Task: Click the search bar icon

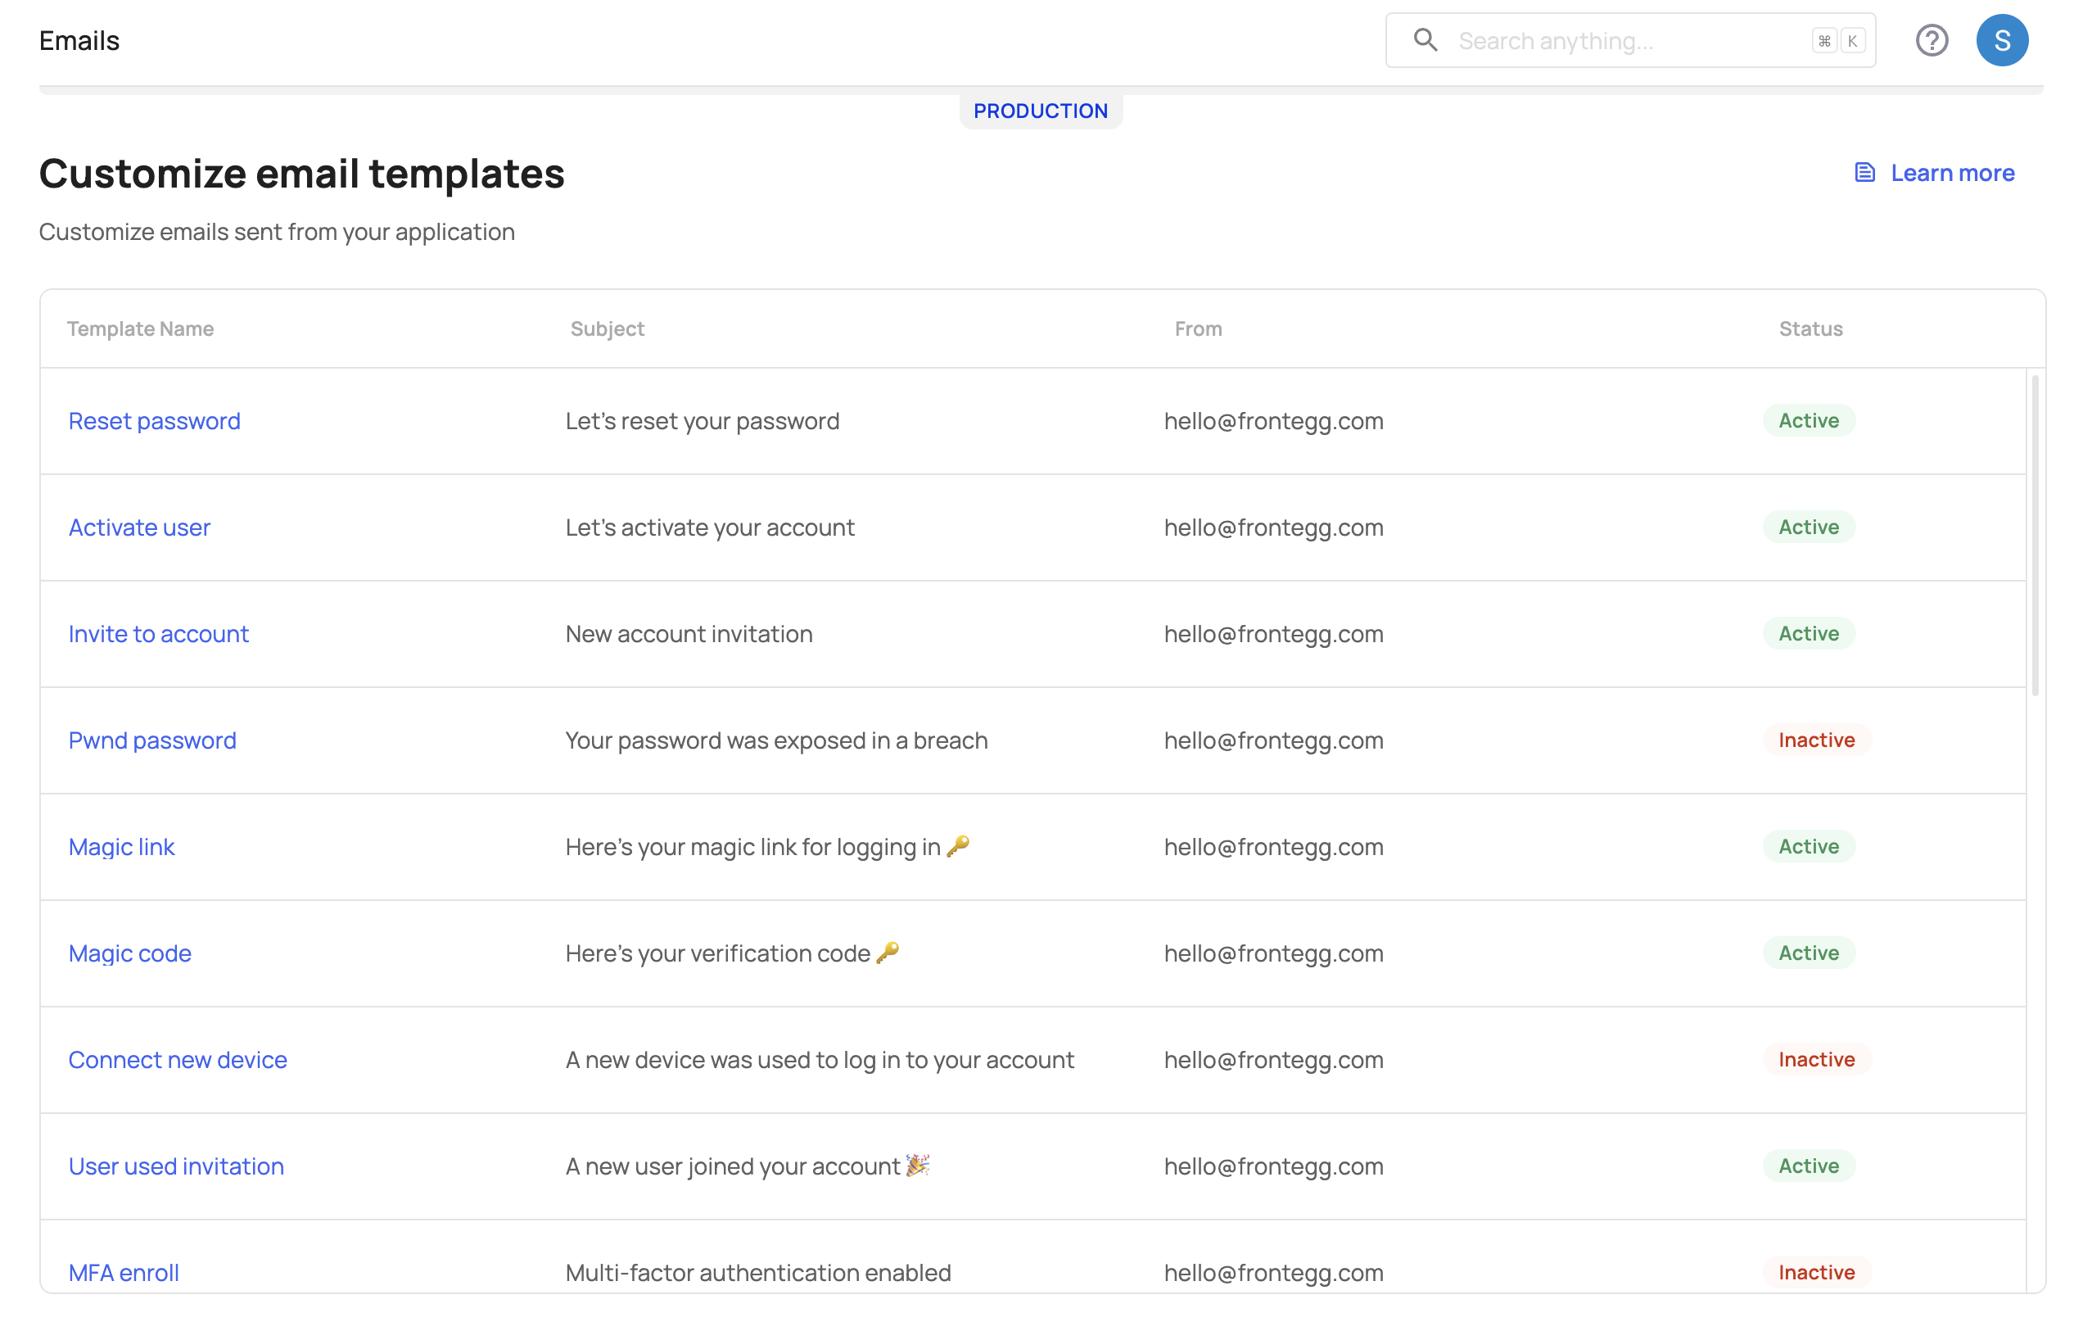Action: (x=1422, y=39)
